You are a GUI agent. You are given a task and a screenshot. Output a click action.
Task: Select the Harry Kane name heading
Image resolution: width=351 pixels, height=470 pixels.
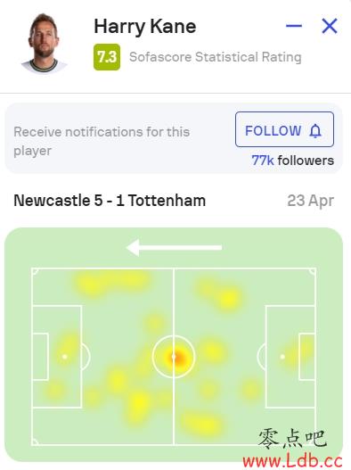pyautogui.click(x=145, y=27)
